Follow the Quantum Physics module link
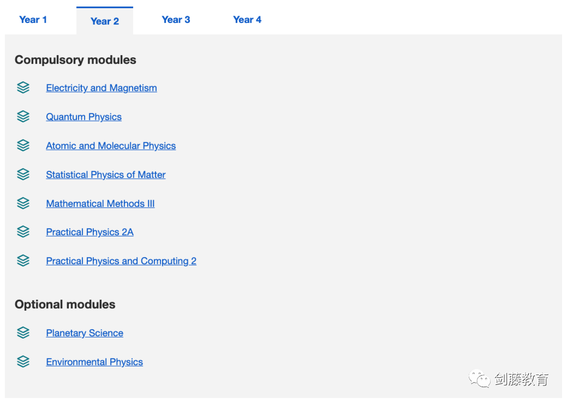Screen dimensions: 567x404 83,117
